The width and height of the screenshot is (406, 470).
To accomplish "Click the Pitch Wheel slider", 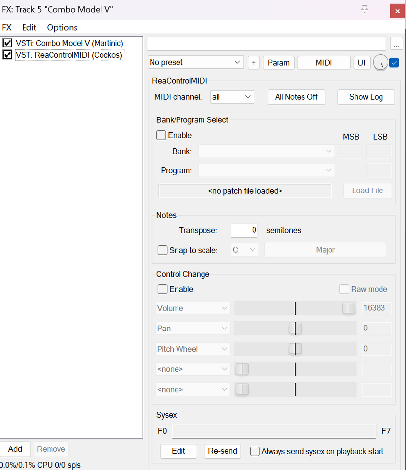I will [295, 349].
